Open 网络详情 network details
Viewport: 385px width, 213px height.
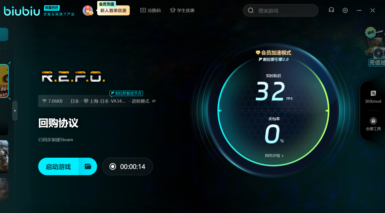pyautogui.click(x=274, y=156)
